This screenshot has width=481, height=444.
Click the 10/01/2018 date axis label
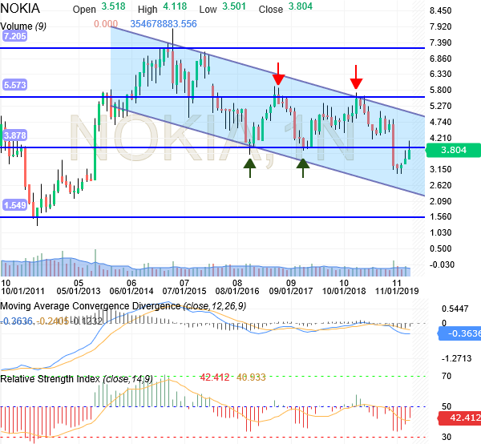click(x=344, y=291)
